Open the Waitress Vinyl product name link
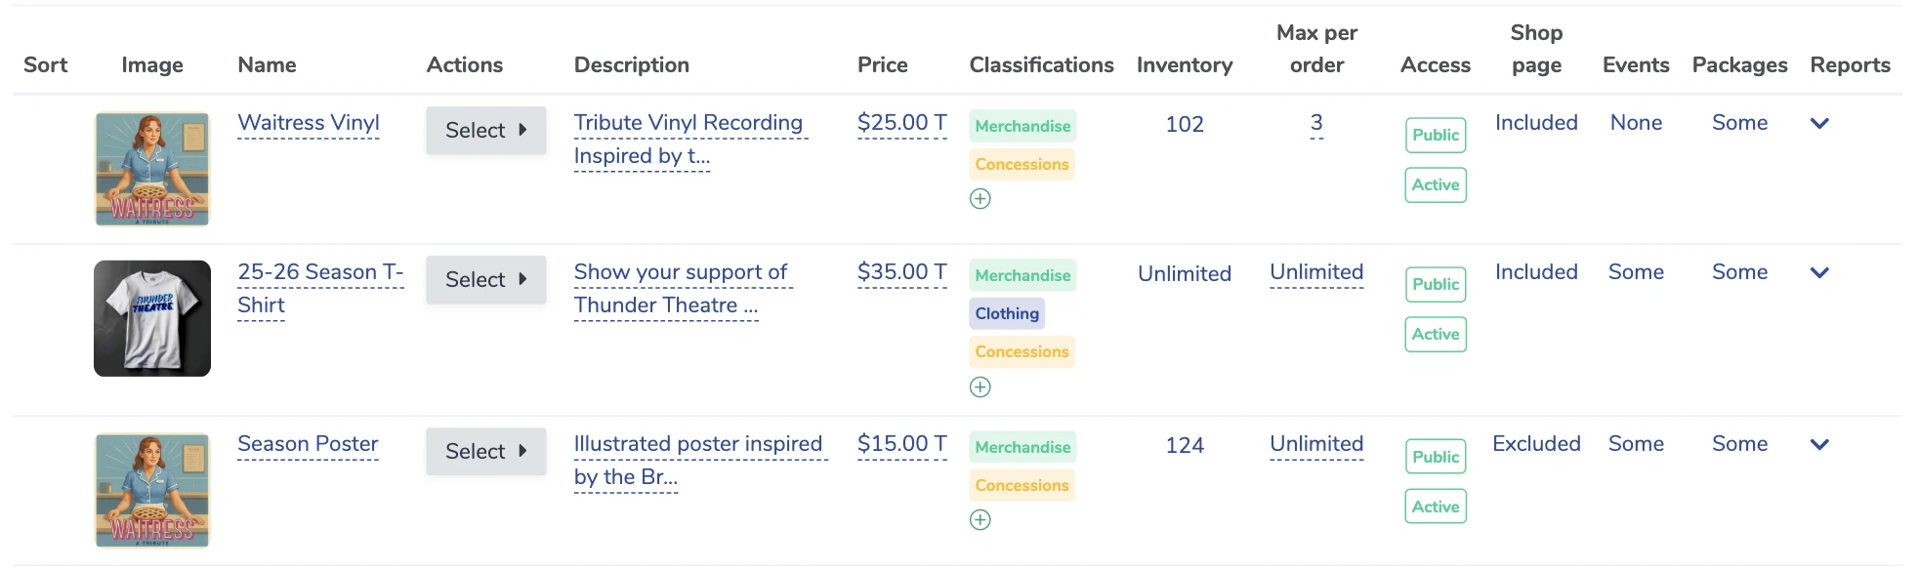The height and width of the screenshot is (569, 1918). [309, 124]
